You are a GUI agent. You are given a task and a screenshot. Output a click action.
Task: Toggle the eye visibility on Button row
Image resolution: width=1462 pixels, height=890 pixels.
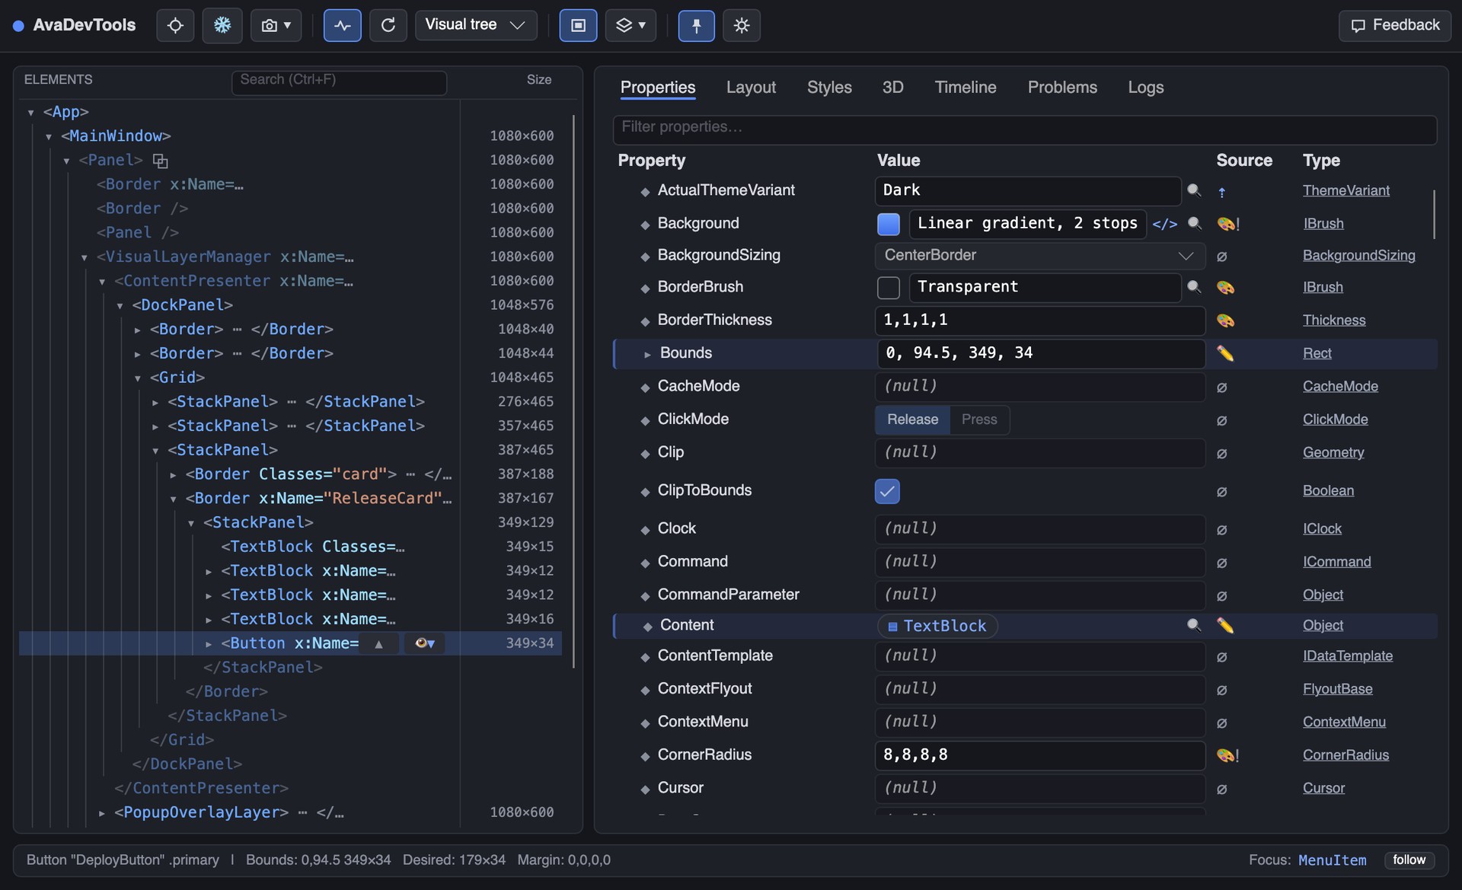tap(424, 644)
